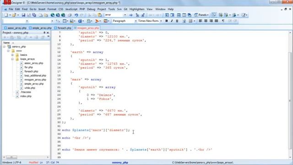Open the Paragraph style dropdown
293x165 pixels.
coord(136,21)
